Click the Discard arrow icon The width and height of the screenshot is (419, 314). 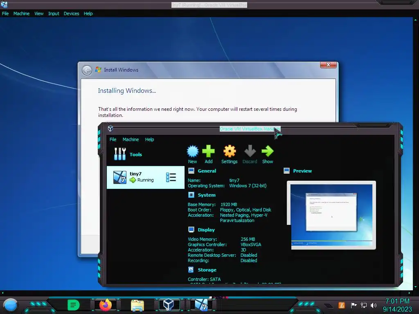point(250,151)
